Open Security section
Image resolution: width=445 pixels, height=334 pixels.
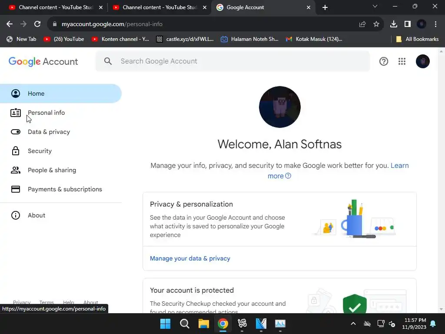[x=61, y=151]
